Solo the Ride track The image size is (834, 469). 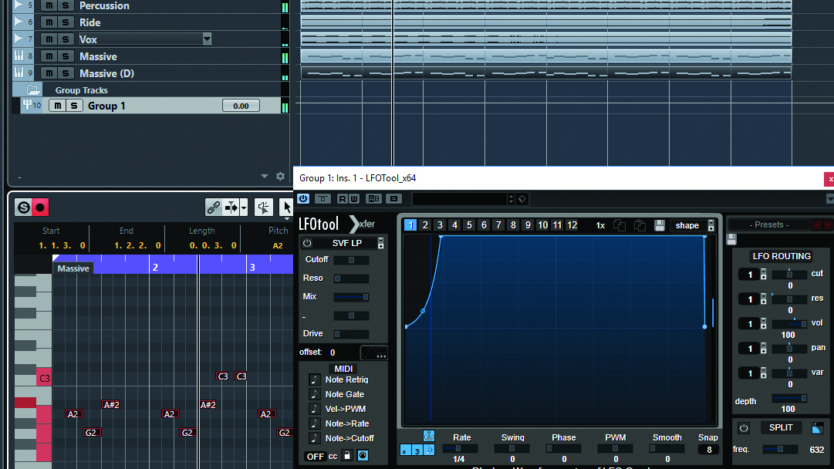pos(66,22)
